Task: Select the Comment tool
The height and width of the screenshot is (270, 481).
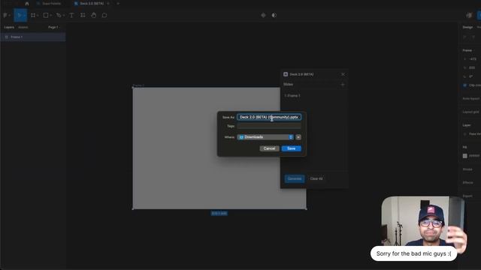Action: (x=104, y=15)
